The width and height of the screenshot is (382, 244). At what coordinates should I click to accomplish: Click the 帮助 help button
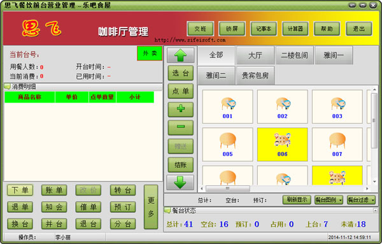point(327,29)
